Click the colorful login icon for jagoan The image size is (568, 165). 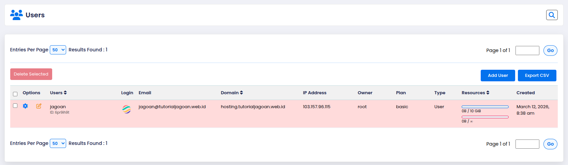tap(126, 109)
